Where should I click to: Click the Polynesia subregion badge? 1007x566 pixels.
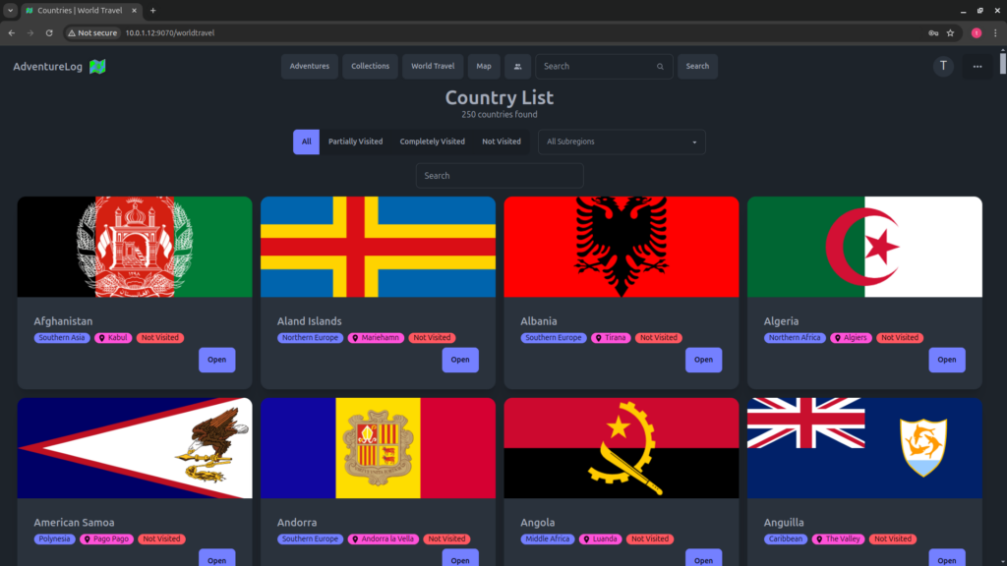(x=55, y=539)
